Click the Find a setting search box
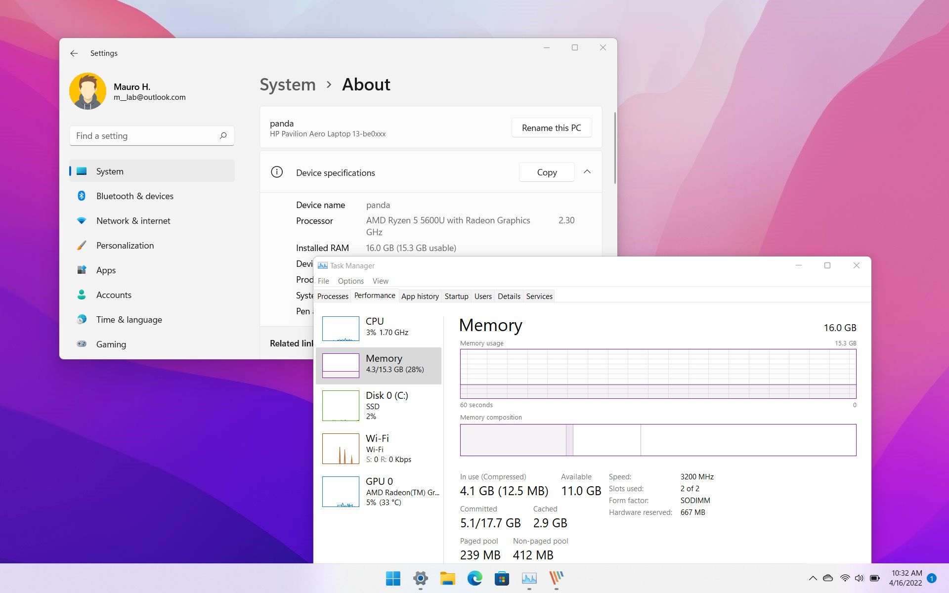 pos(152,135)
